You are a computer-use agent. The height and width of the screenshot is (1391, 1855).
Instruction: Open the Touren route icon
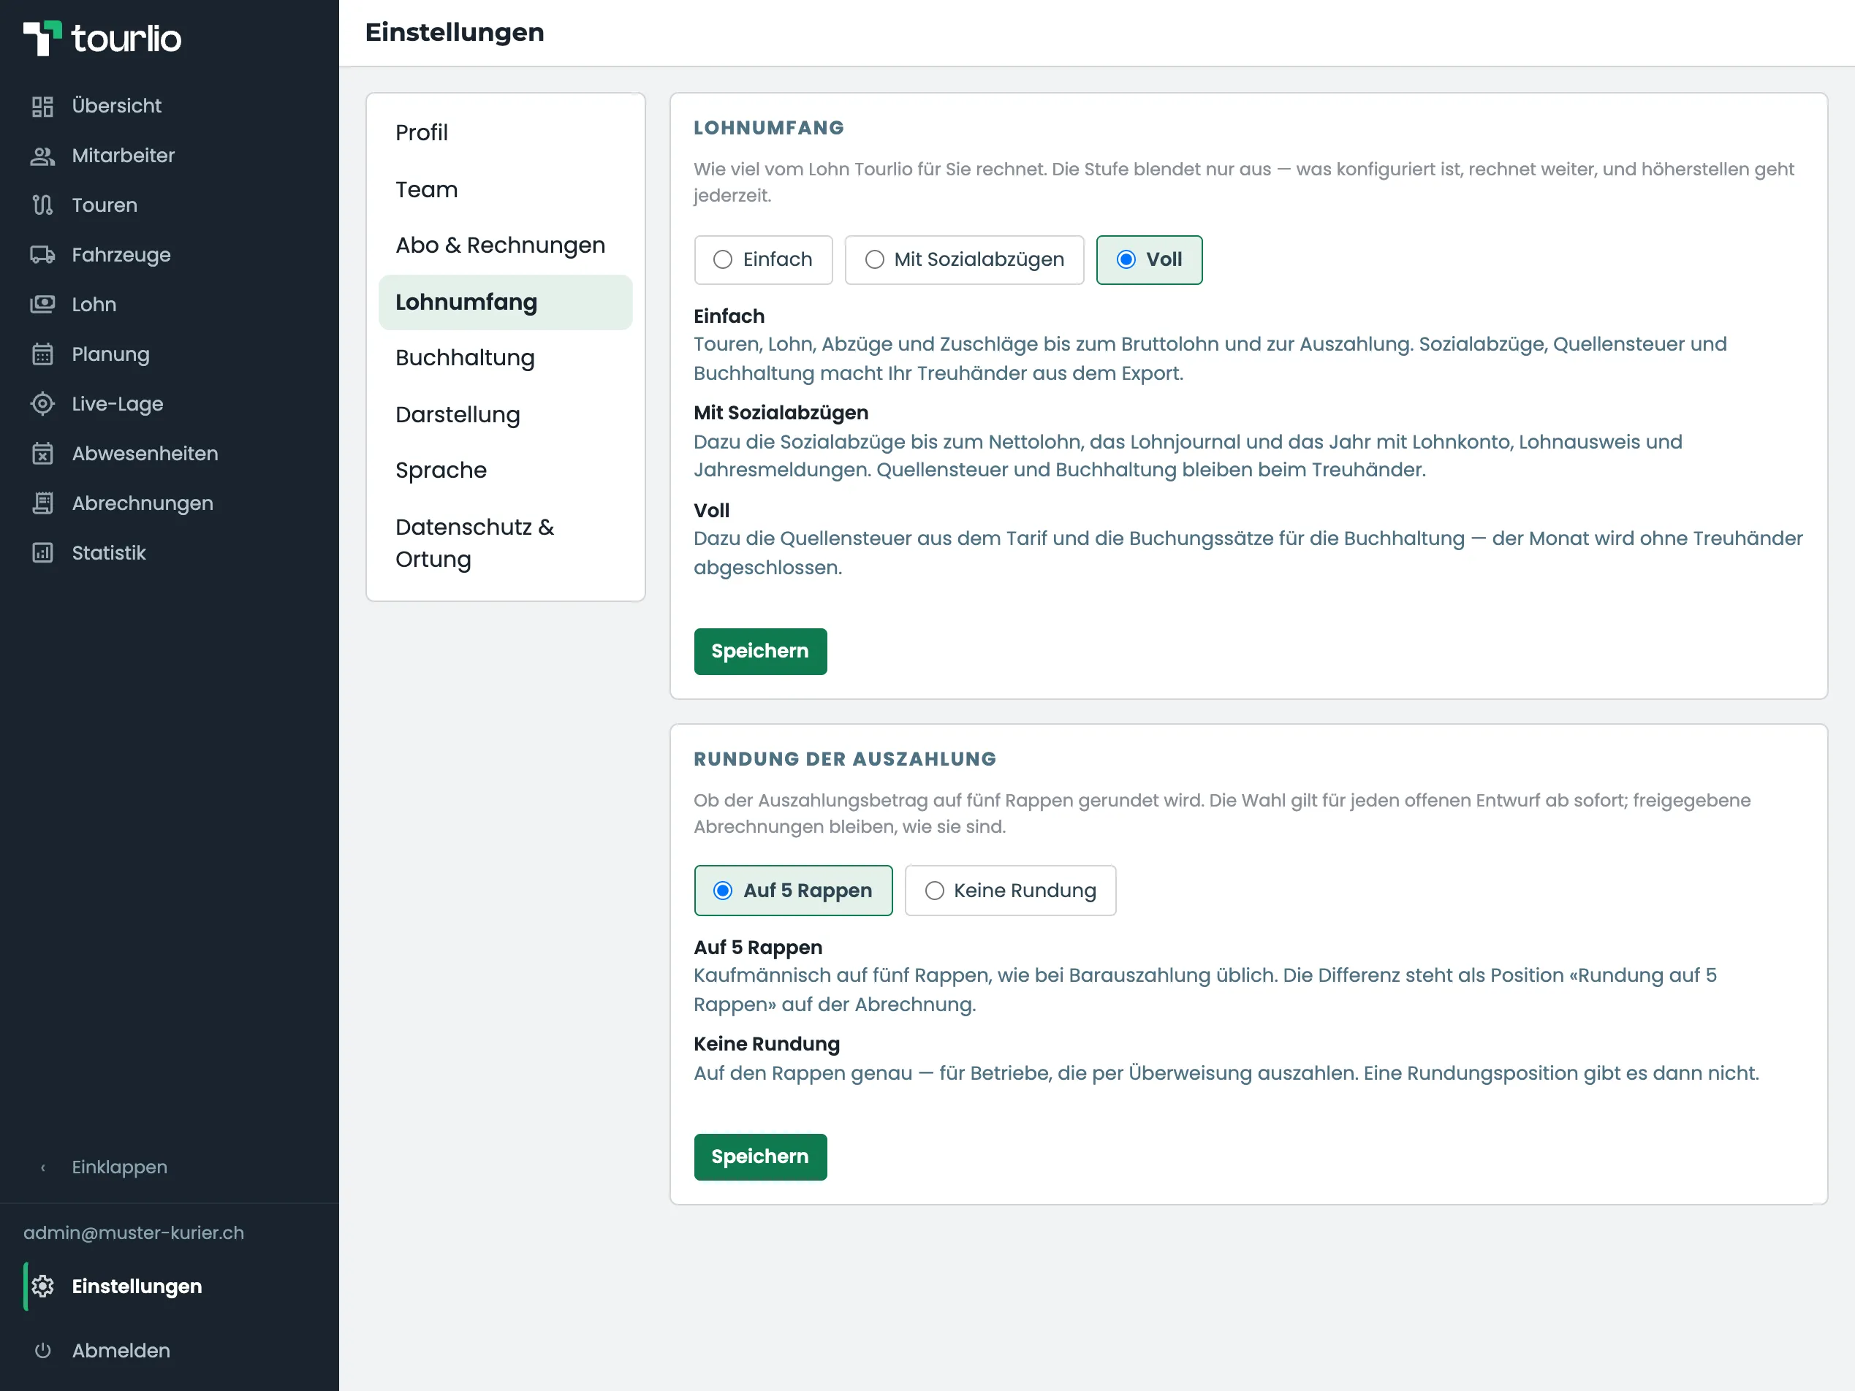point(42,205)
